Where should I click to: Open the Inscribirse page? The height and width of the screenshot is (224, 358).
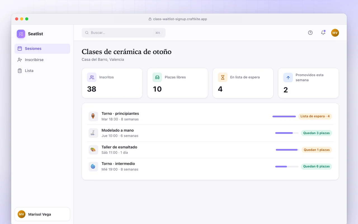[42, 60]
